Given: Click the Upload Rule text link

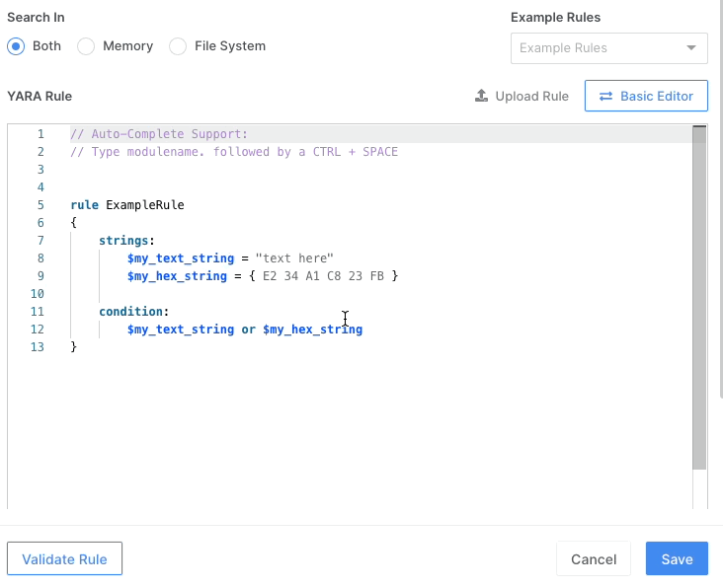Looking at the screenshot, I should [x=531, y=96].
